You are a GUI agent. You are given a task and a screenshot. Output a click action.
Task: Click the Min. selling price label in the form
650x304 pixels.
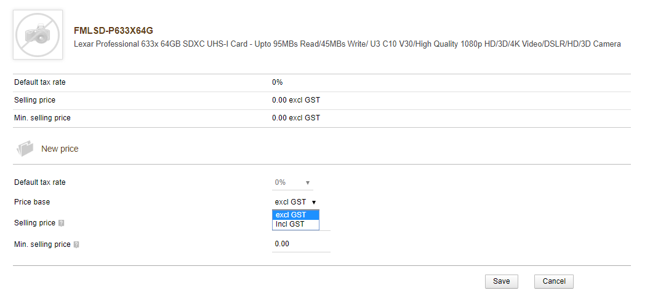42,244
